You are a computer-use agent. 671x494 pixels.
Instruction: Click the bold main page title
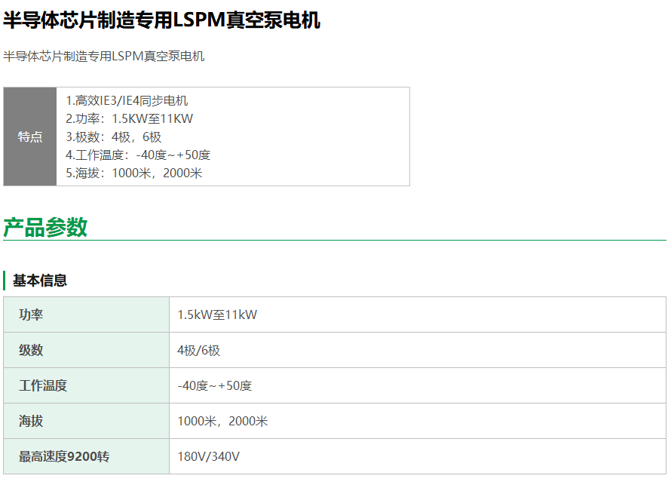pyautogui.click(x=161, y=21)
